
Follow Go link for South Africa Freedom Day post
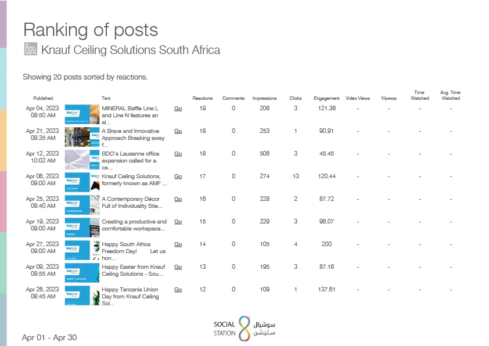178,244
